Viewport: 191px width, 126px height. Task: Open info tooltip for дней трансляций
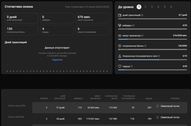(142, 15)
